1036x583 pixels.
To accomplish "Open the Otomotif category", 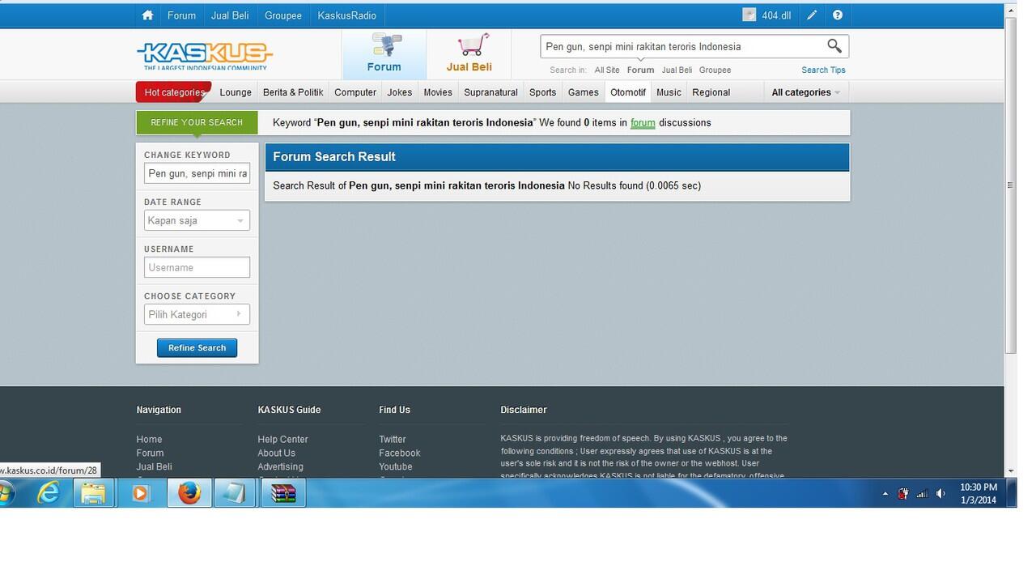I will click(x=628, y=92).
